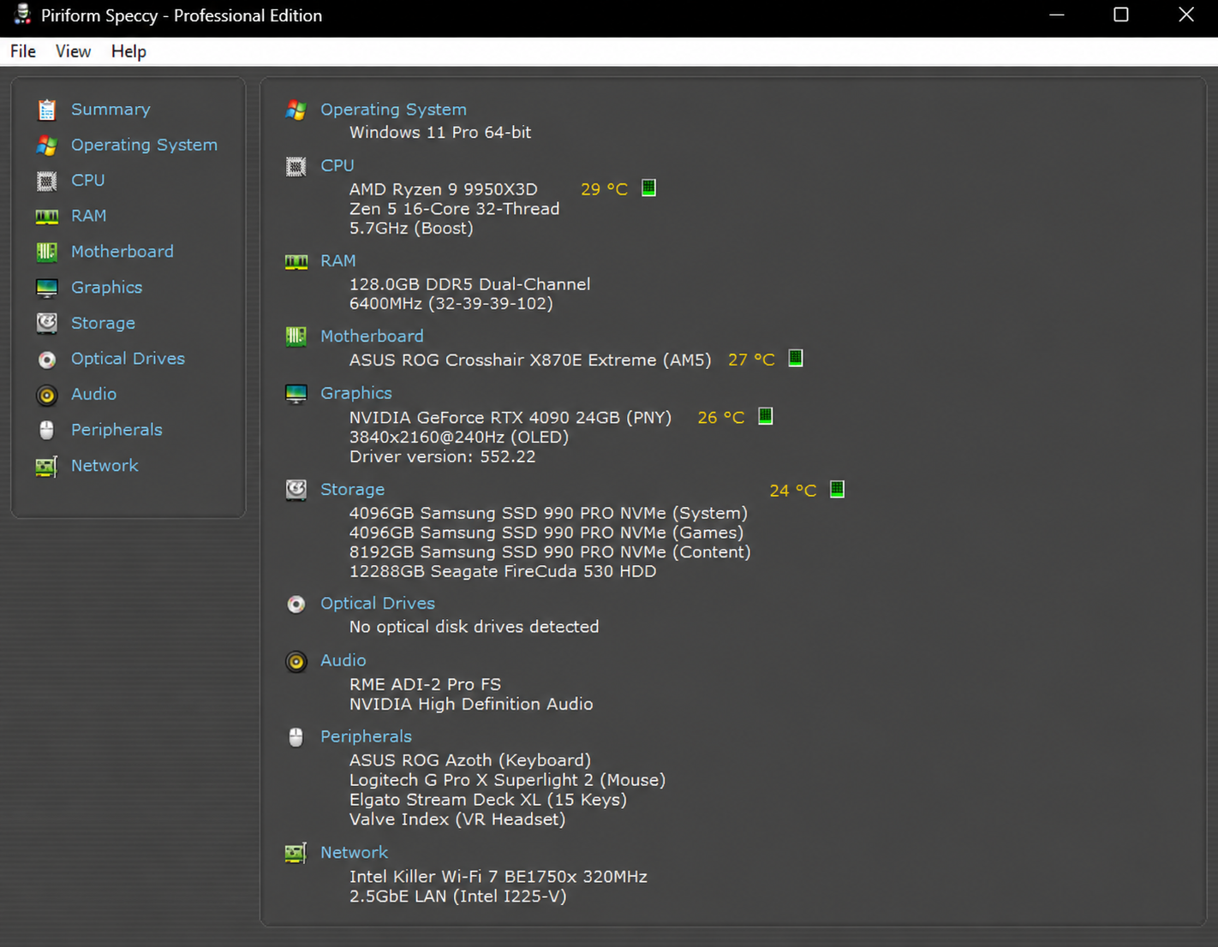Click the monitor icon beside Graphics heading
Image resolution: width=1218 pixels, height=947 pixels.
(x=296, y=394)
